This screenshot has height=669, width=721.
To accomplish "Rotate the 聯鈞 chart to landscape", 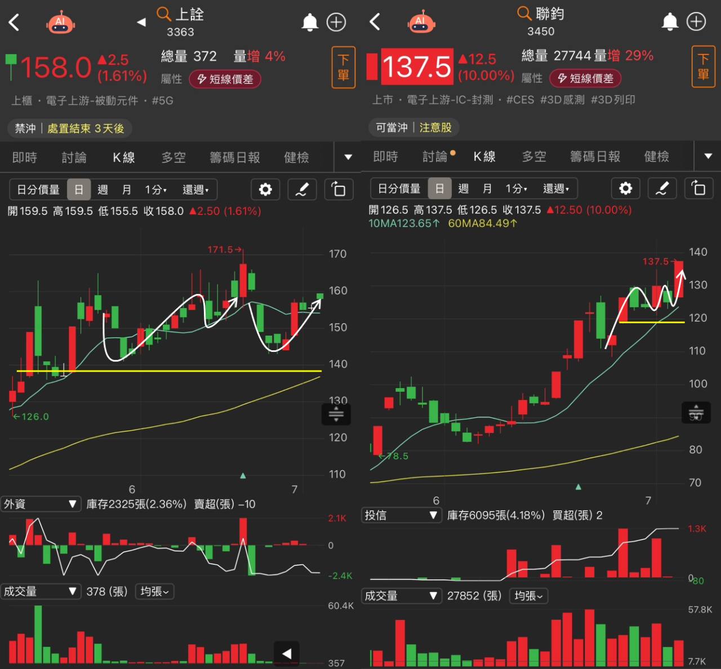I will pyautogui.click(x=698, y=188).
